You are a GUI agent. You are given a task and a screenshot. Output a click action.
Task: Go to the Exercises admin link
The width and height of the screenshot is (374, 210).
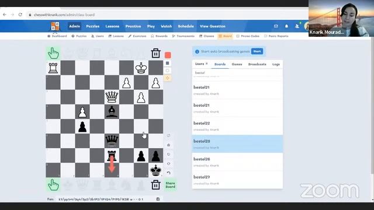click(137, 36)
